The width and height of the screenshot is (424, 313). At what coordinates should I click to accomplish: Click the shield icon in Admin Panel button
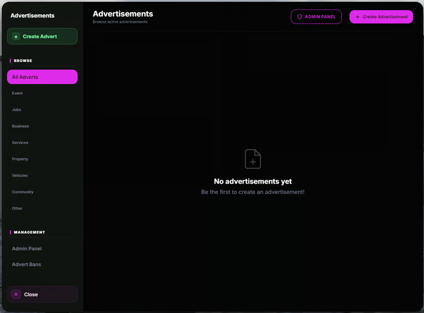[x=299, y=17]
